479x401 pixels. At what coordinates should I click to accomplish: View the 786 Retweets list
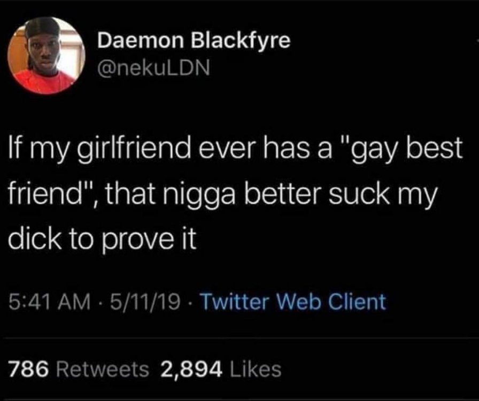79,368
